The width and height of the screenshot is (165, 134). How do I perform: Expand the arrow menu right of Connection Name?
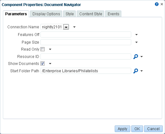(x=74, y=27)
